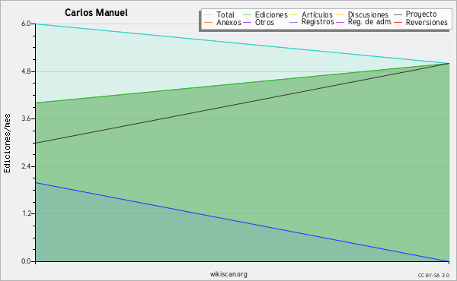Click the blue Registros legend swatch
457x281 pixels.
pos(294,22)
